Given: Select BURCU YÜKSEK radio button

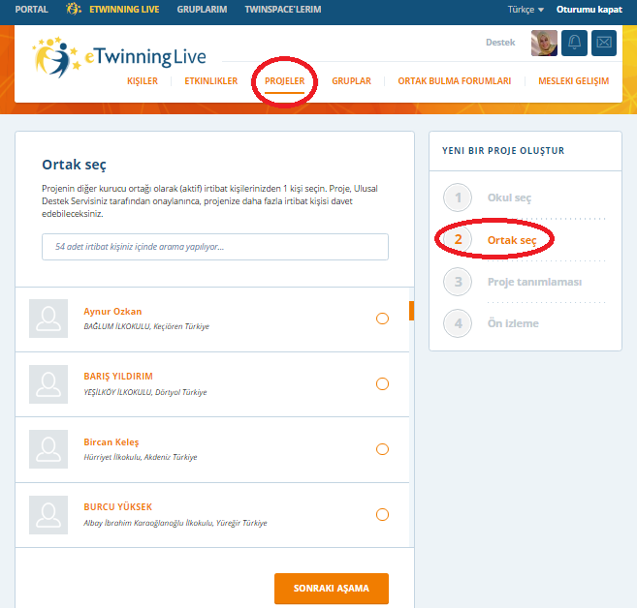Looking at the screenshot, I should [382, 514].
